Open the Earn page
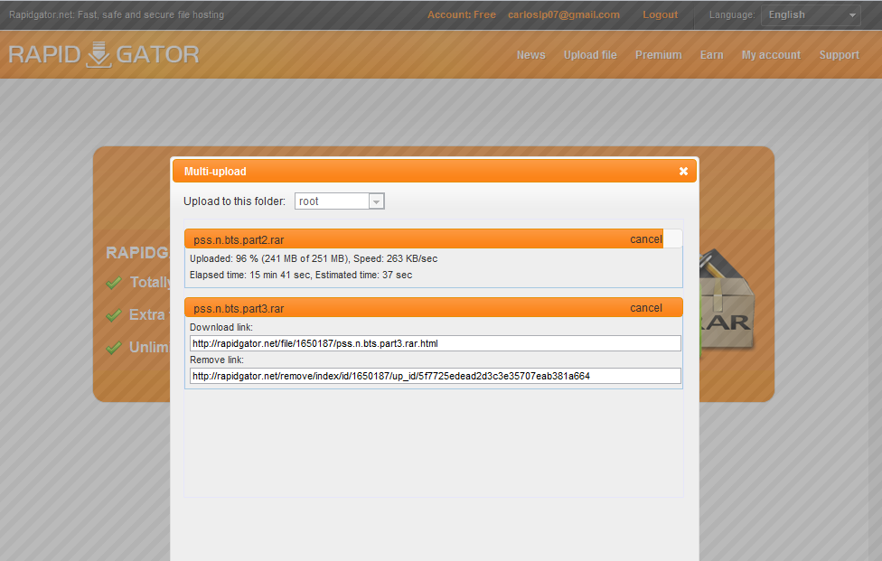This screenshot has width=882, height=561. (711, 55)
